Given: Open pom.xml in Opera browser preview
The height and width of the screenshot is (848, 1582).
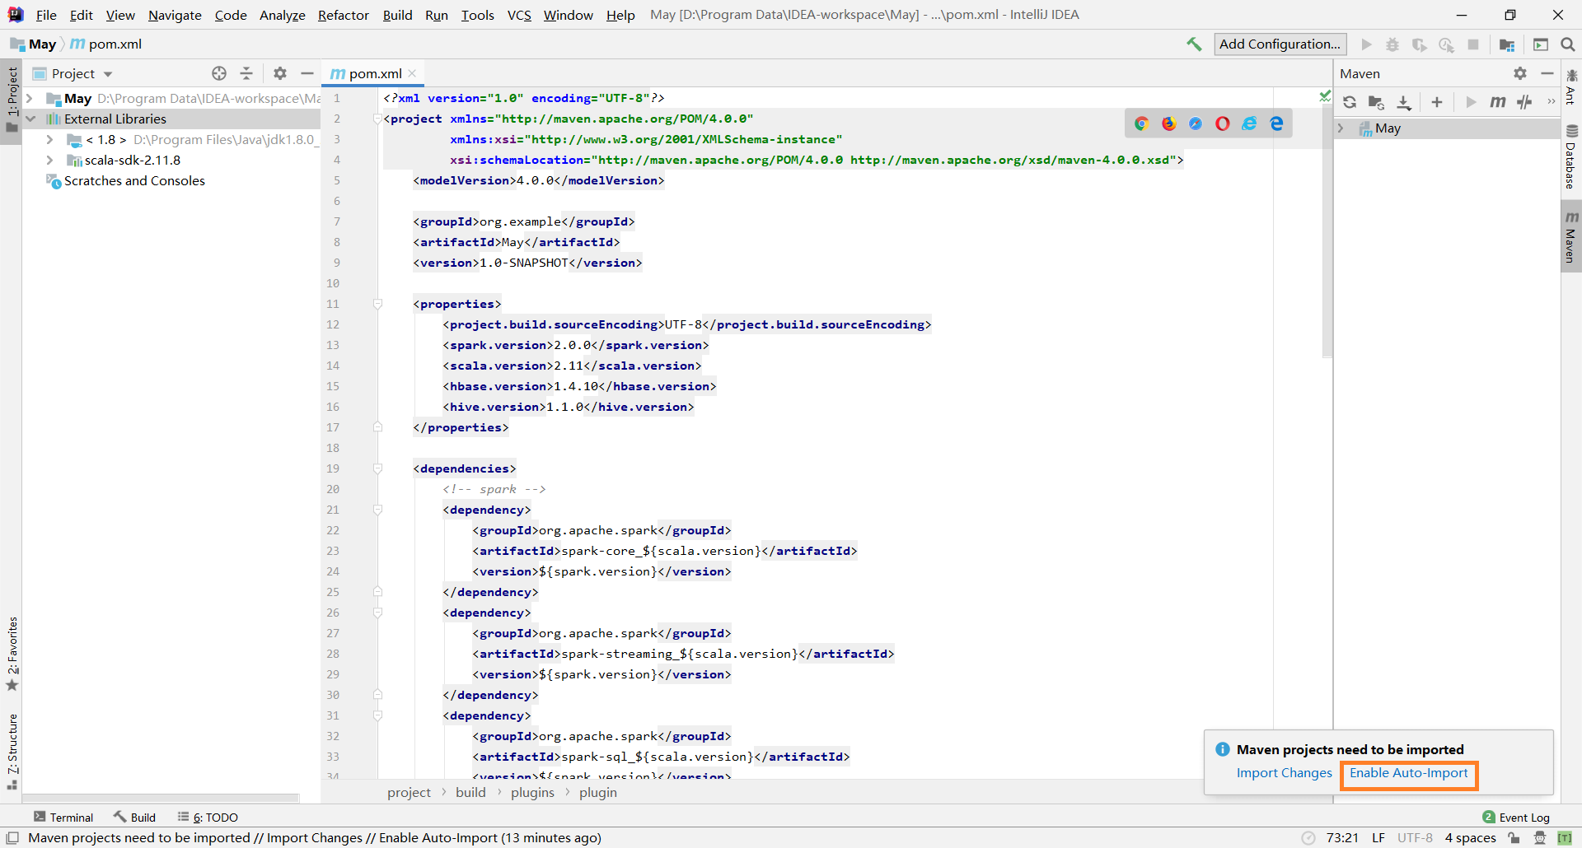Looking at the screenshot, I should pos(1223,123).
